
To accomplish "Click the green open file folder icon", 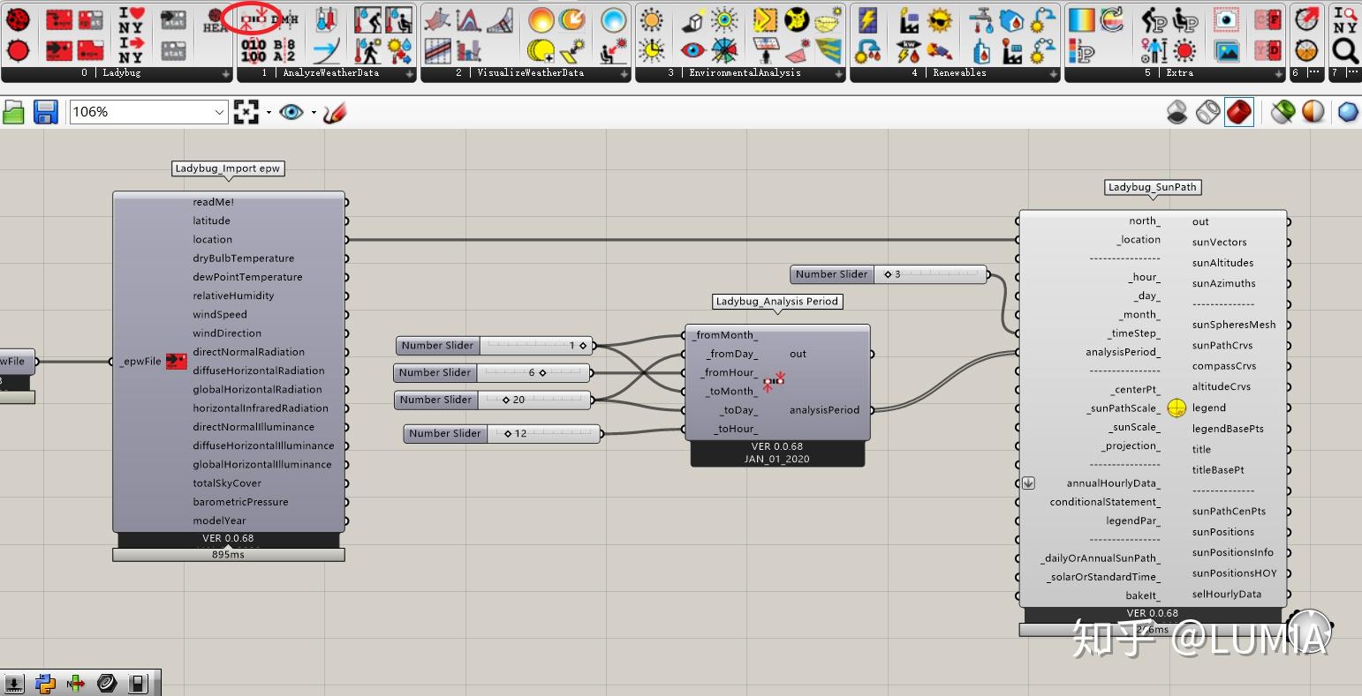I will pyautogui.click(x=13, y=112).
